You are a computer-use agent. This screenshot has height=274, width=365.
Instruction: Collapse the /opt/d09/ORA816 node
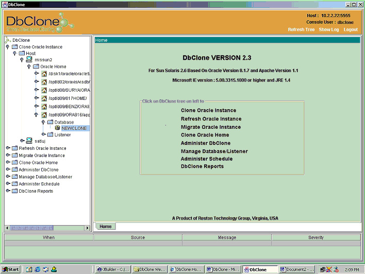[36, 115]
